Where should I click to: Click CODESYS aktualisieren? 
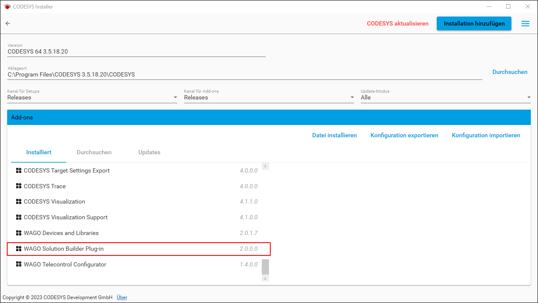pos(398,24)
